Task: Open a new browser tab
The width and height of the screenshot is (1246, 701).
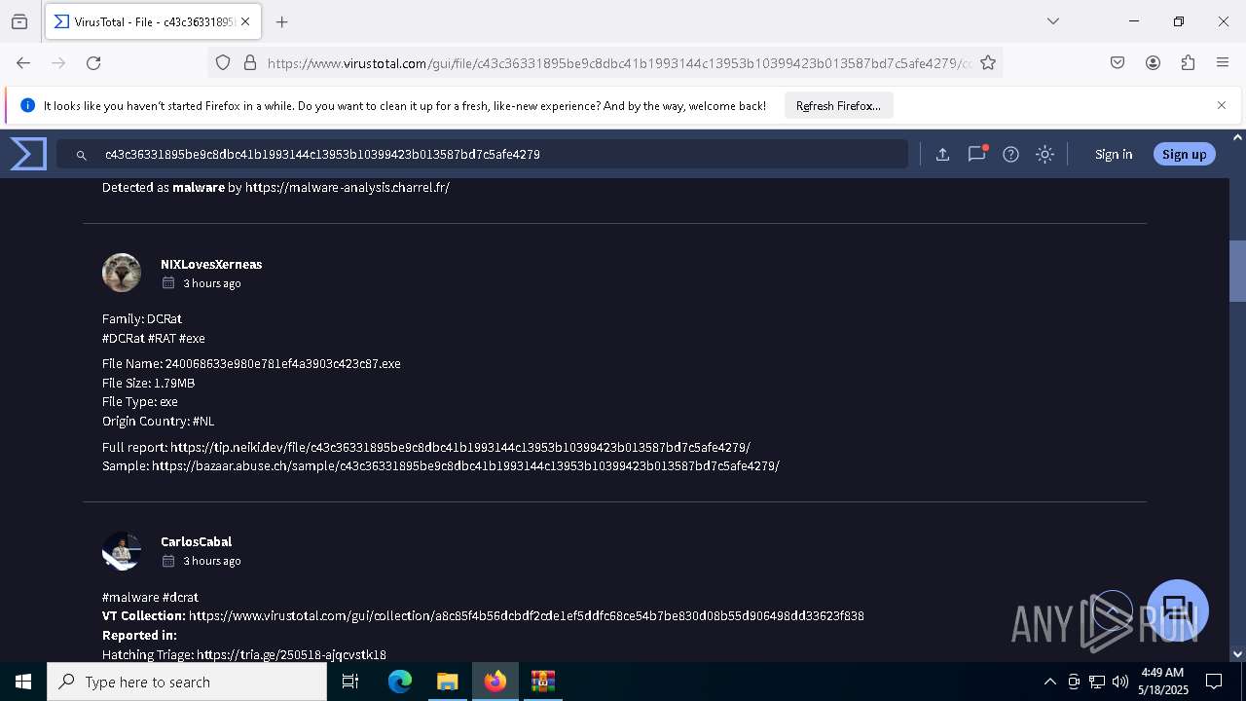Action: click(x=281, y=21)
